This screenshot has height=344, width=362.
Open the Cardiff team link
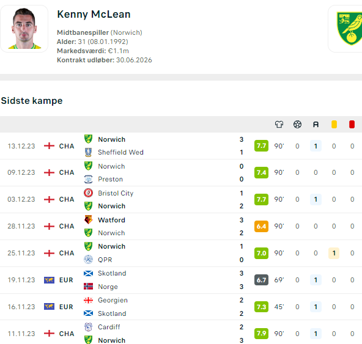coord(109,327)
